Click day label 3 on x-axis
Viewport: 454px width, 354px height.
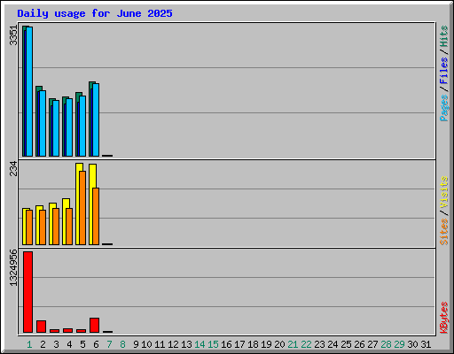(x=56, y=344)
